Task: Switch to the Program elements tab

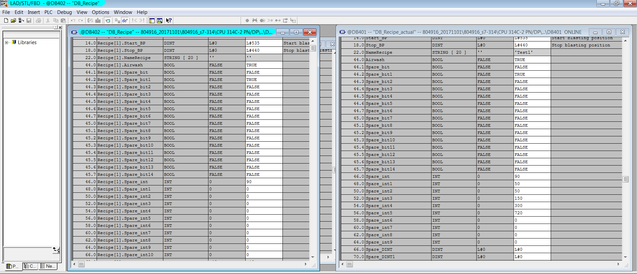Action: click(13, 266)
